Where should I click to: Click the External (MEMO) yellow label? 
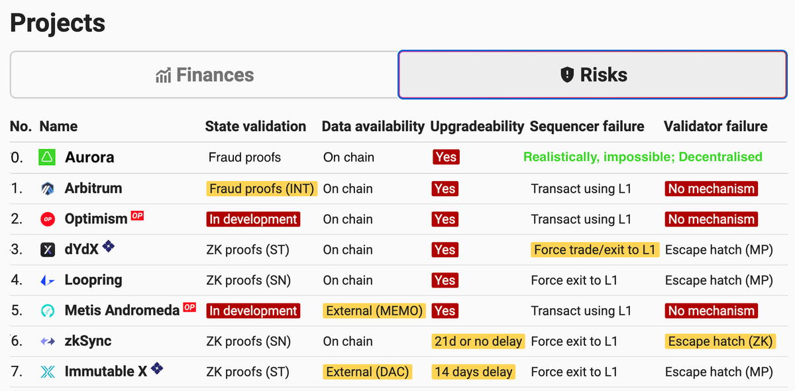point(374,311)
